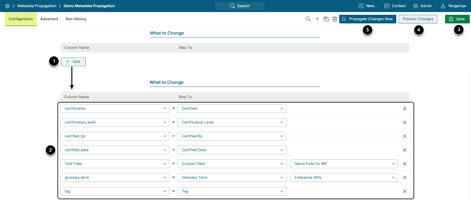Click the Propagate Changes Now button
This screenshot has height=202, width=471.
pyautogui.click(x=367, y=19)
